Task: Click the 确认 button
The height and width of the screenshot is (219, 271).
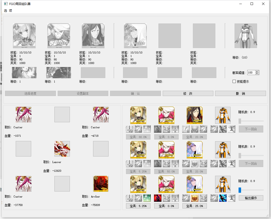Action: pyautogui.click(x=135, y=93)
